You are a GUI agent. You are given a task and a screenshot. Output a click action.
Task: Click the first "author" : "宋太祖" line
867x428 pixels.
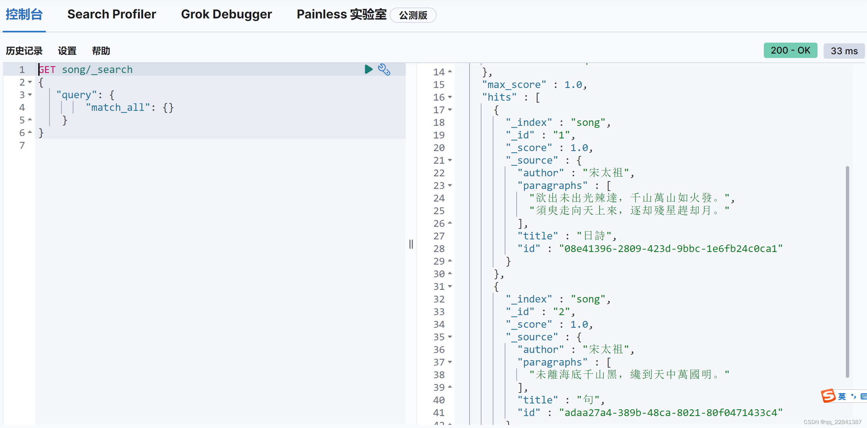coord(576,173)
